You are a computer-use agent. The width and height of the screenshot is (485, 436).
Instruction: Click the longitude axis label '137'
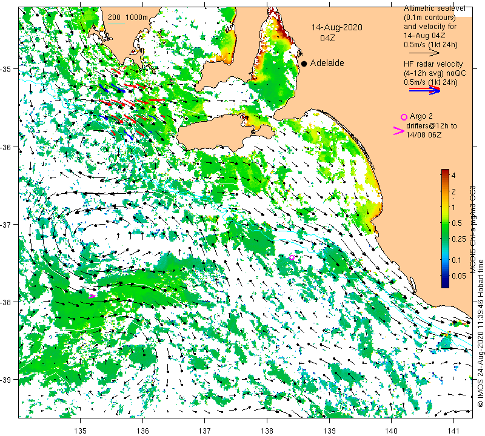[205, 431]
